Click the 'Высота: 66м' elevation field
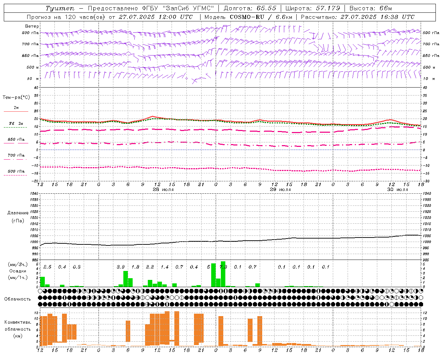This screenshot has height=353, width=441. [371, 8]
